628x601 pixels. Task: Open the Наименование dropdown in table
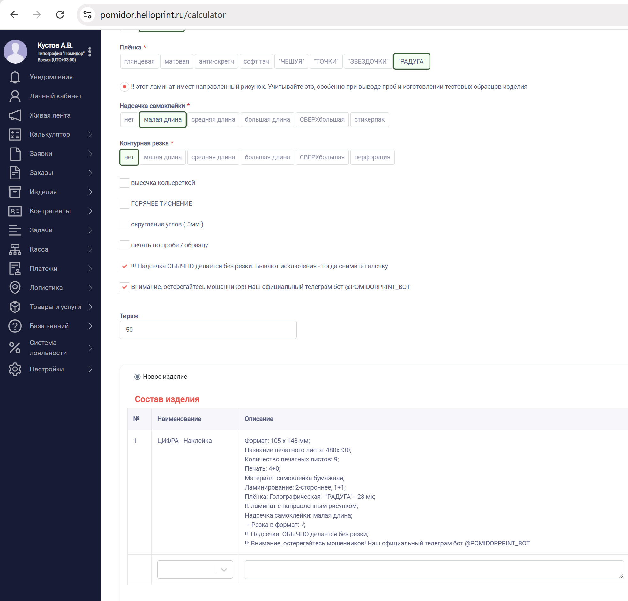pos(195,569)
